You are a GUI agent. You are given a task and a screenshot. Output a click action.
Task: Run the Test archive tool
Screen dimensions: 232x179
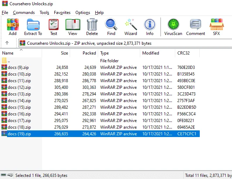(x=54, y=24)
